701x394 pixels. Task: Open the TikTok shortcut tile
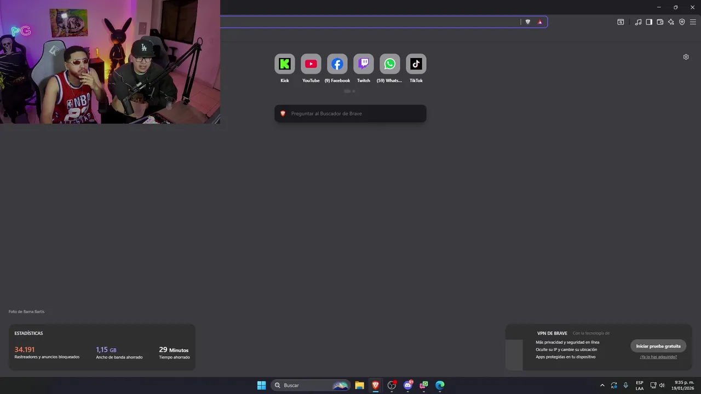click(416, 64)
